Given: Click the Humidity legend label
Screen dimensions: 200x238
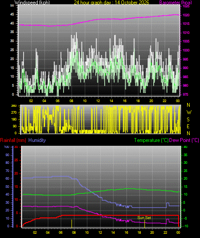Looking at the screenshot, I should (37, 140).
